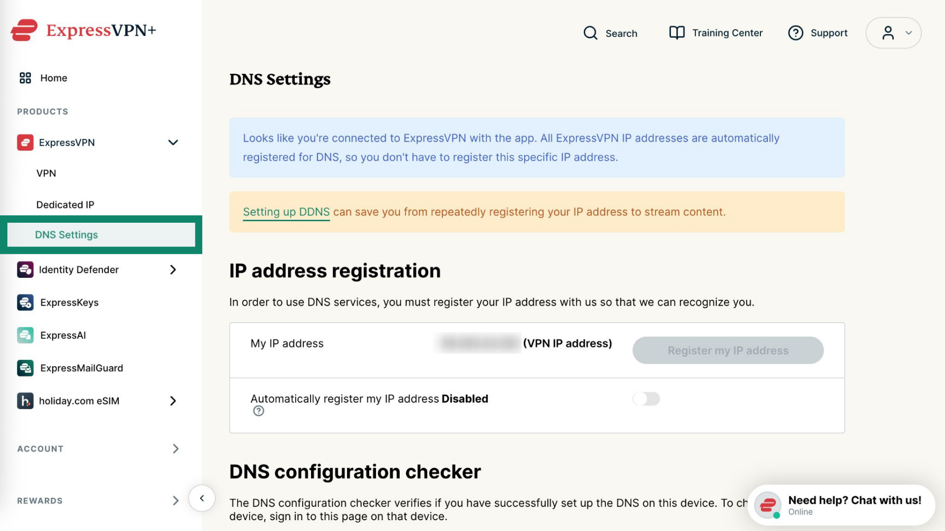This screenshot has width=945, height=531.
Task: Click the My IP address label
Action: pos(287,343)
